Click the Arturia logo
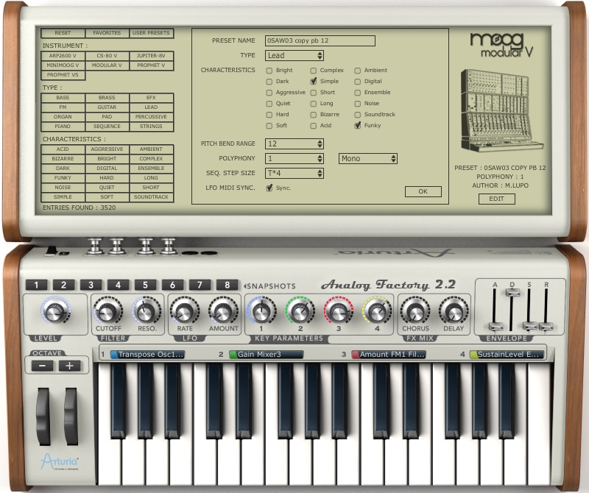Image resolution: width=589 pixels, height=493 pixels. pyautogui.click(x=60, y=462)
